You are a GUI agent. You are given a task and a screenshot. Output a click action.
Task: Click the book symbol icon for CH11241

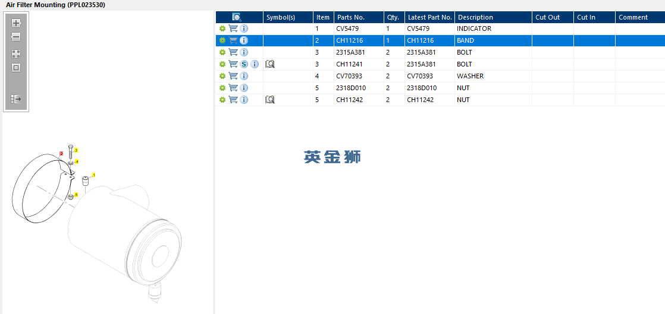click(269, 64)
